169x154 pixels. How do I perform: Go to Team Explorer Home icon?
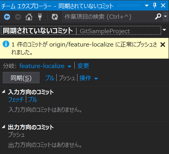tap(29, 17)
